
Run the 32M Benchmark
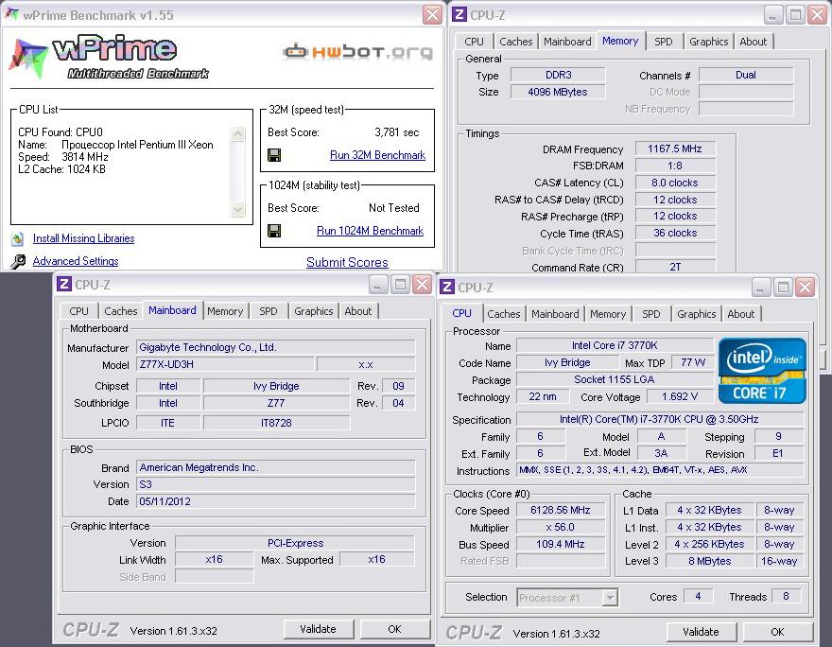(377, 155)
